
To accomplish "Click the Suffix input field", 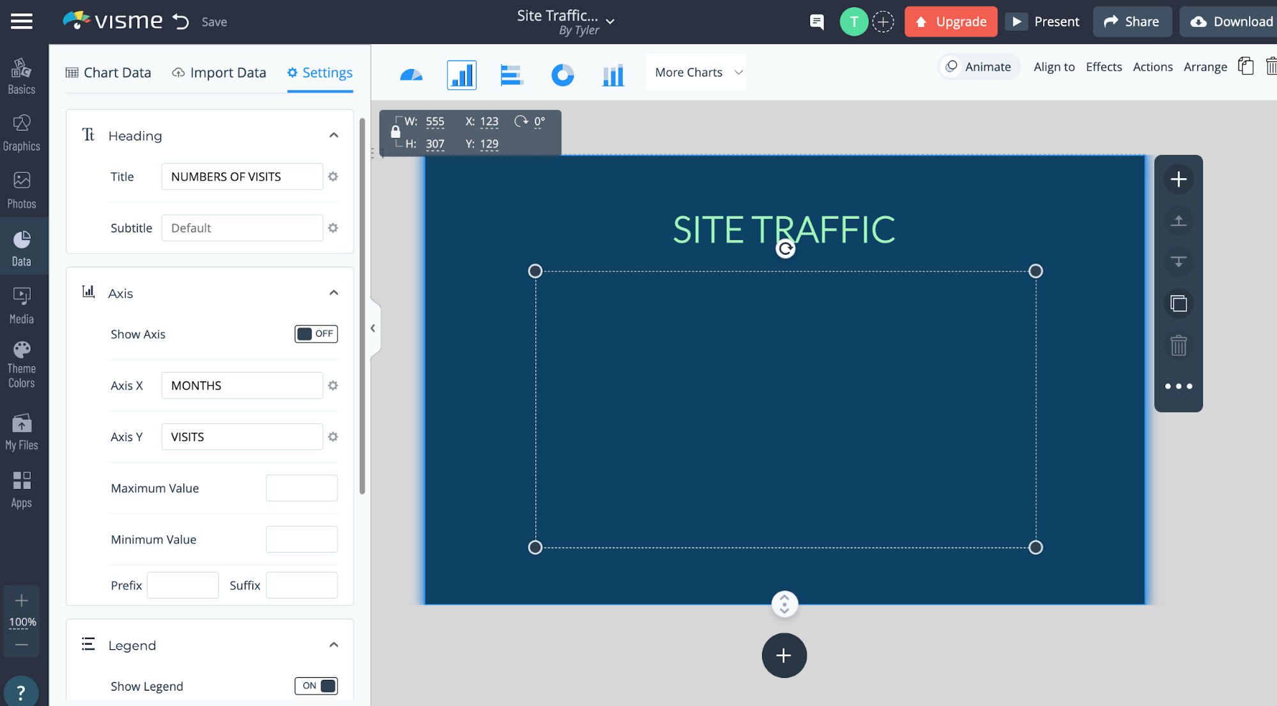I will pos(302,585).
